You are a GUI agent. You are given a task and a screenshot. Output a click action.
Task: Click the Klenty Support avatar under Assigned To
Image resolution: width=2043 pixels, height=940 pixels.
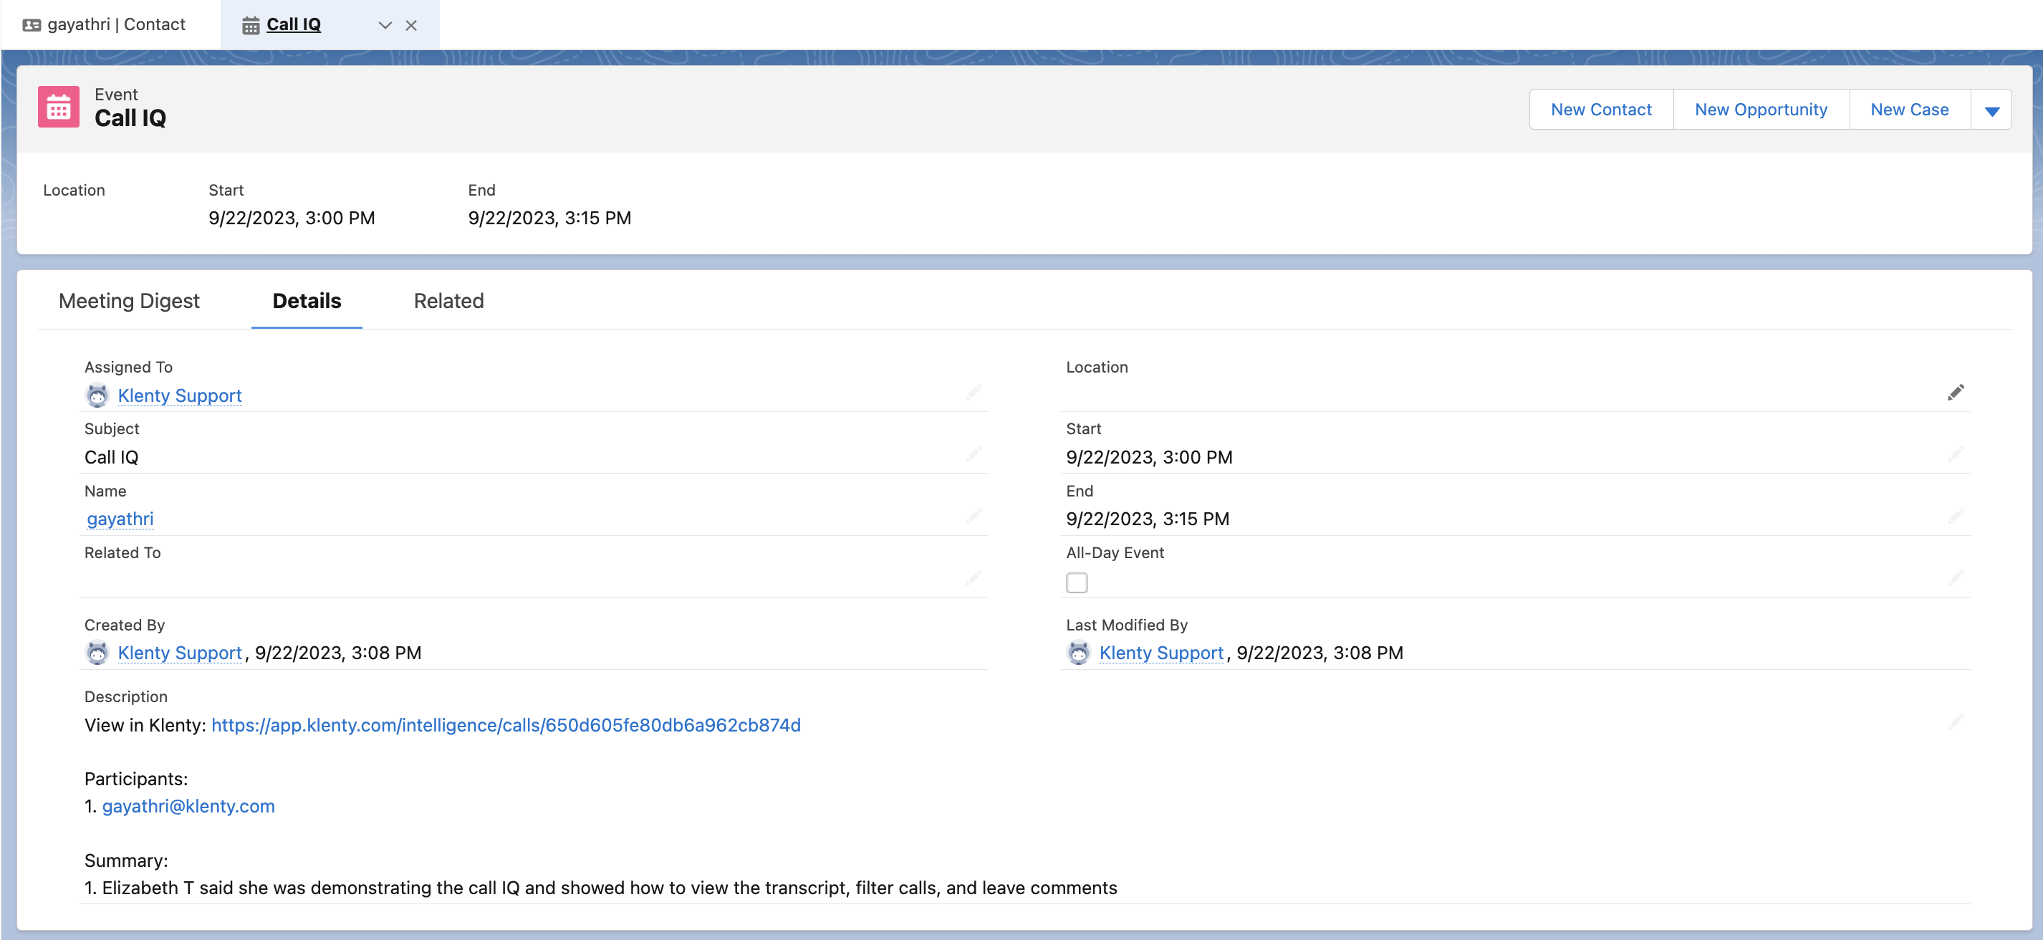pyautogui.click(x=97, y=395)
